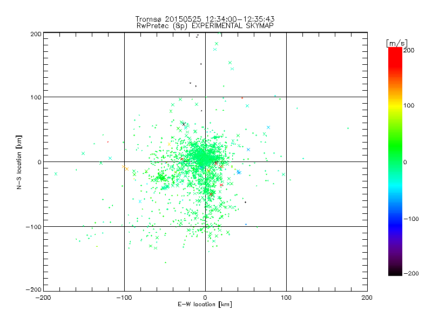Click the -100 tick label on E-W axis

pos(124,298)
